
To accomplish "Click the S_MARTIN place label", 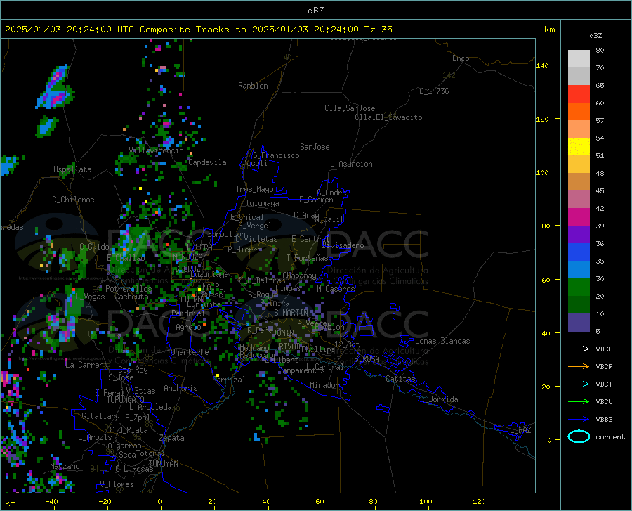I will click(x=291, y=313).
